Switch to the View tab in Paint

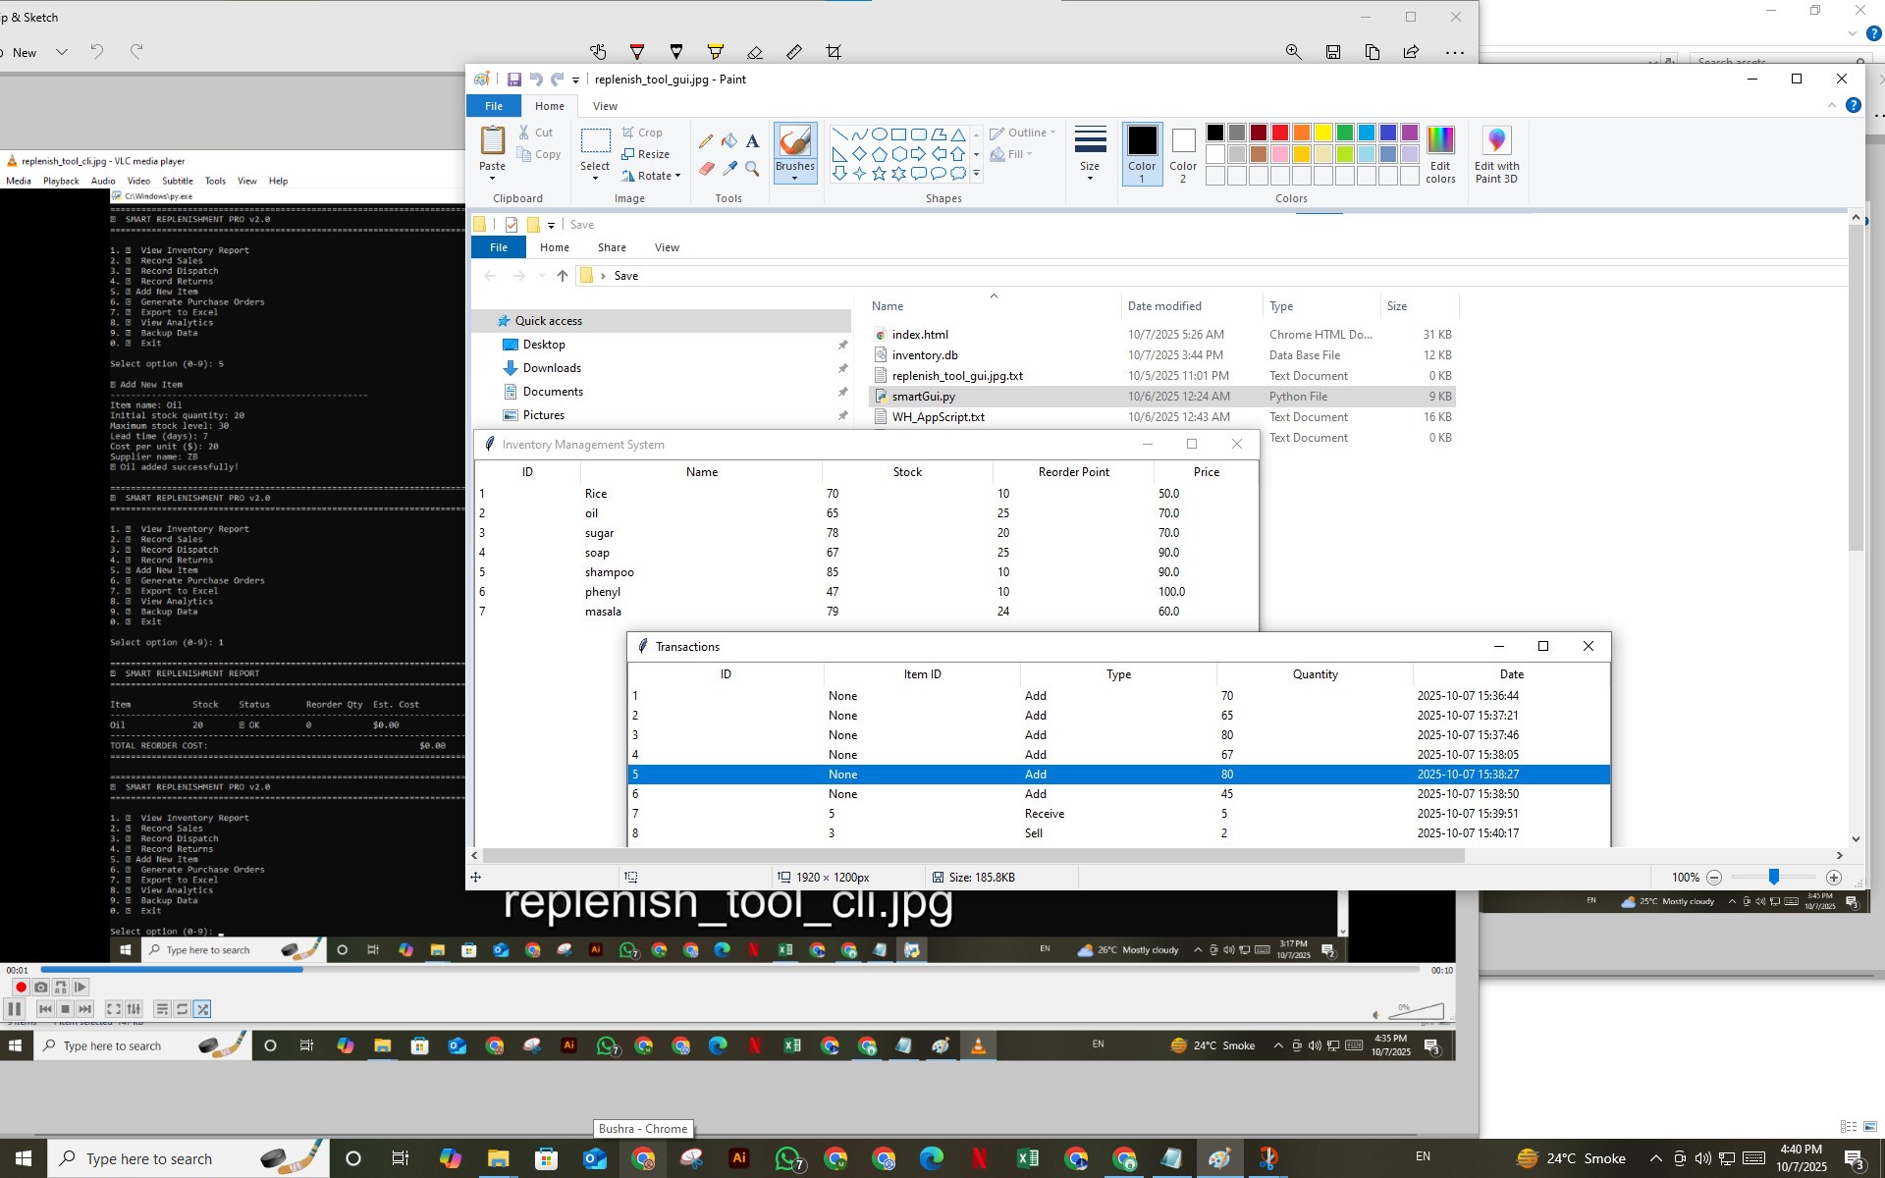point(605,106)
